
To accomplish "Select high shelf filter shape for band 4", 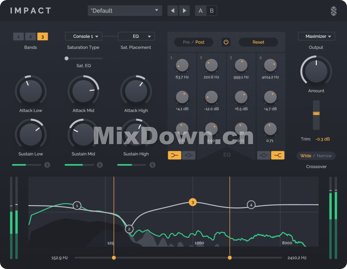I will [x=278, y=155].
